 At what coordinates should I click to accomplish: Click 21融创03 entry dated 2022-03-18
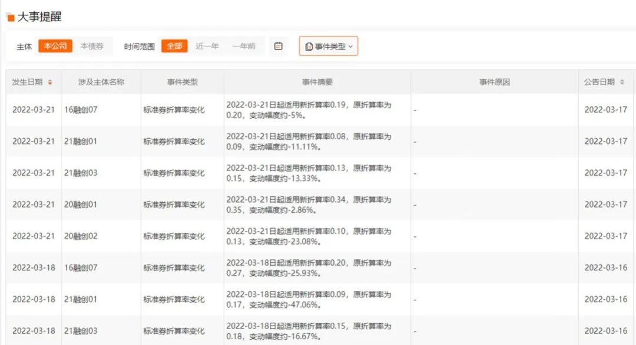pyautogui.click(x=81, y=331)
